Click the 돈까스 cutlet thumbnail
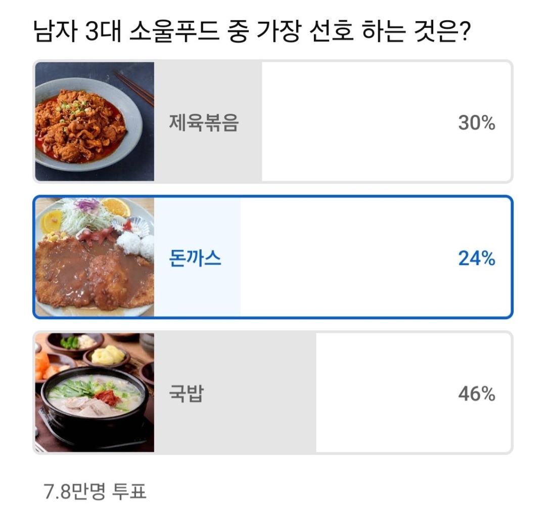This screenshot has width=546, height=515. [x=95, y=257]
